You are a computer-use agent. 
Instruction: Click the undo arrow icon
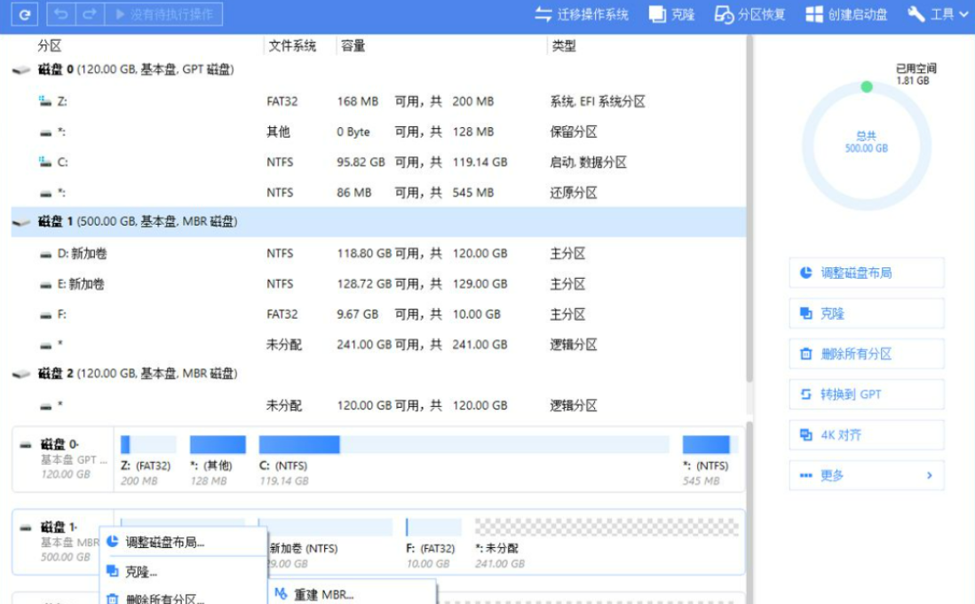60,14
